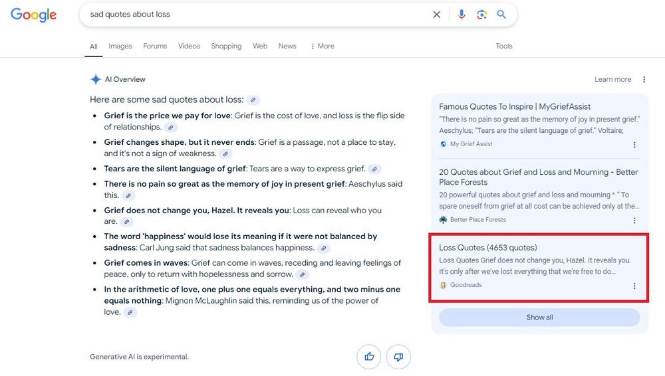Image resolution: width=665 pixels, height=376 pixels.
Task: Switch to the Shopping tab
Action: click(226, 46)
